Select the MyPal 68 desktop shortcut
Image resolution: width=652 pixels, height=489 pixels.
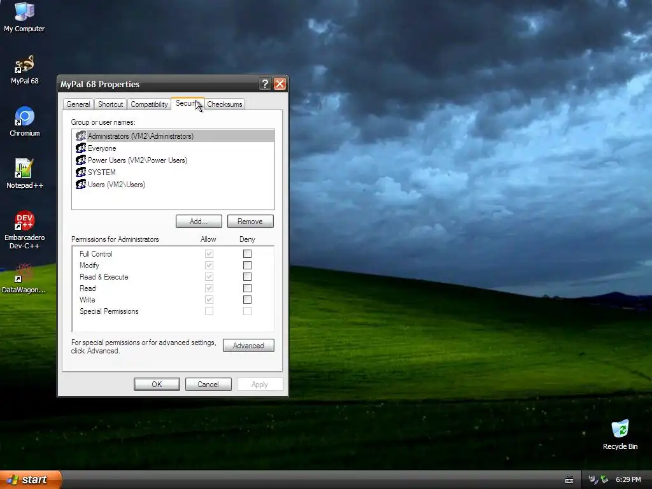(25, 70)
